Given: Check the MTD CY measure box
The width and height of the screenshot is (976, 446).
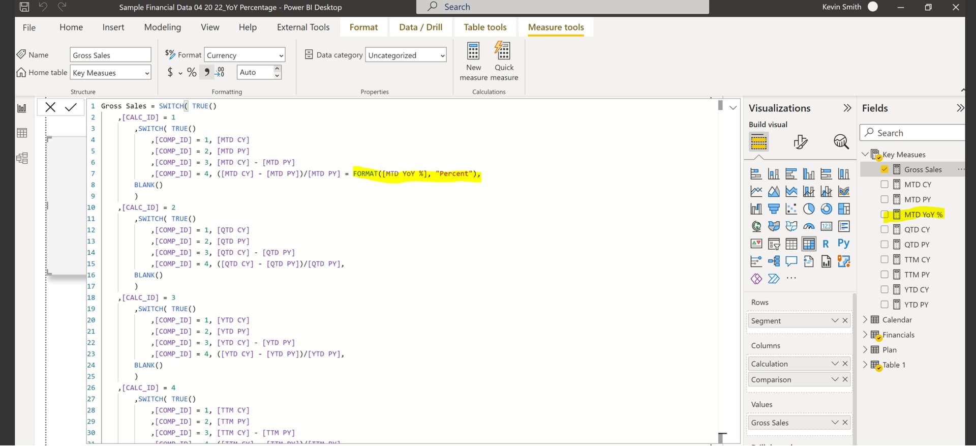Looking at the screenshot, I should [x=884, y=184].
